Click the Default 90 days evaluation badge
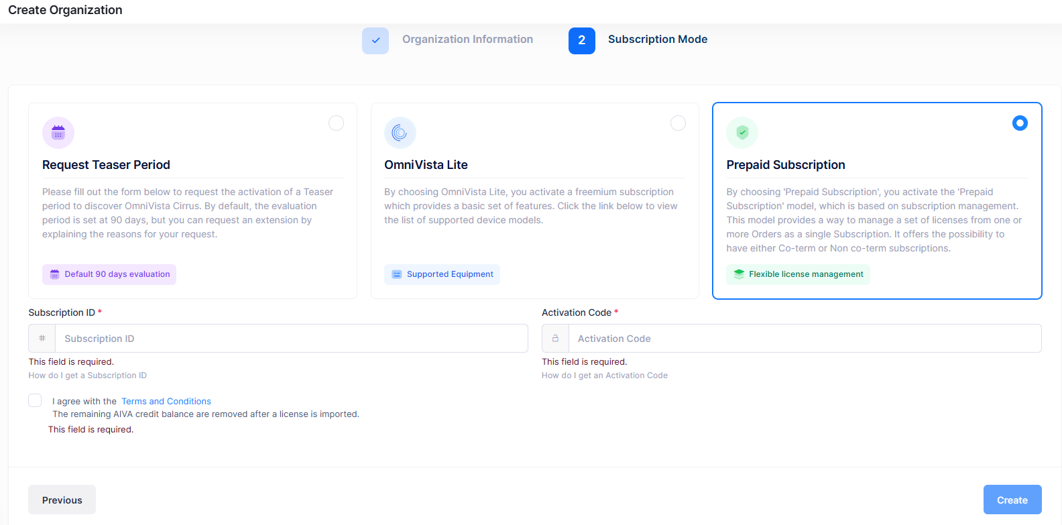Screen dimensions: 1062x525 [x=109, y=274]
